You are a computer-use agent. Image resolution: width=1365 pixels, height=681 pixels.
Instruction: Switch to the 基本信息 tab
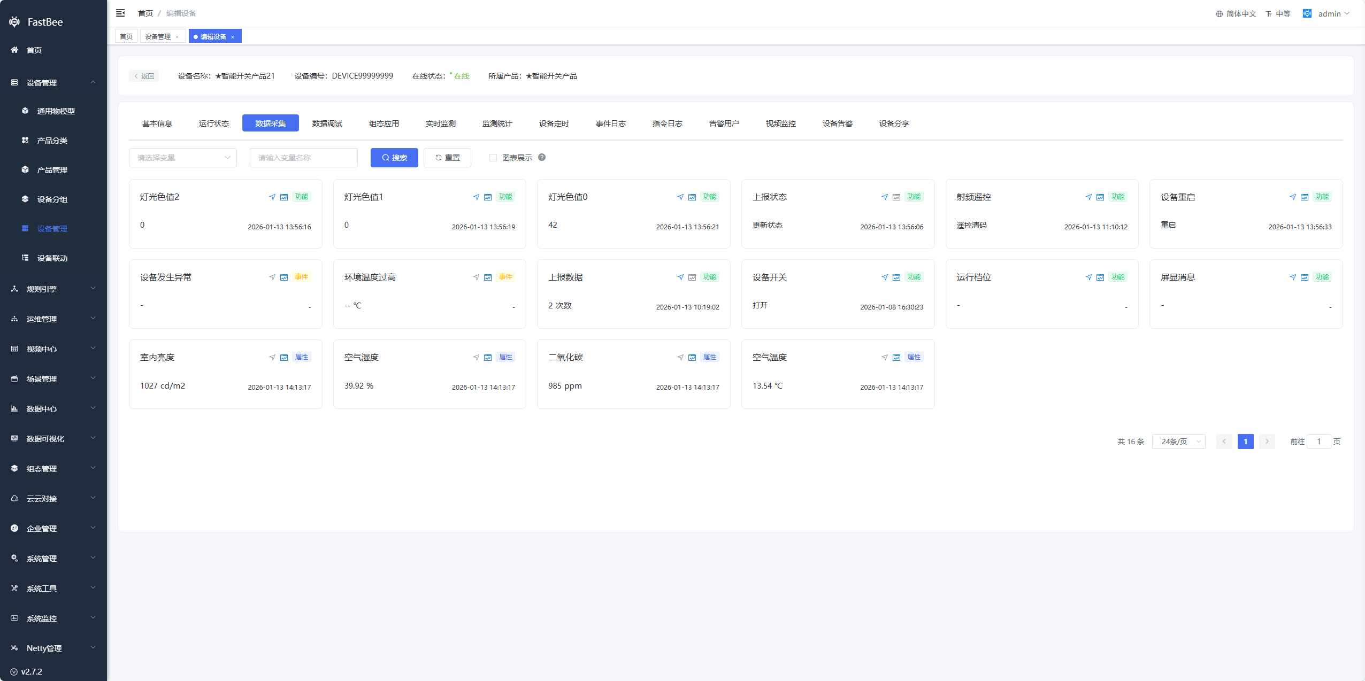coord(157,123)
